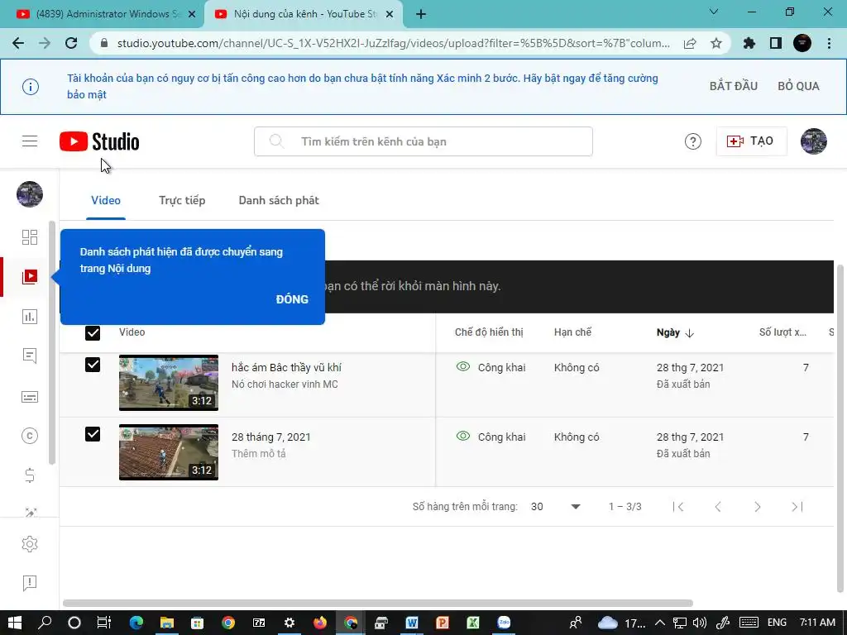The image size is (847, 635).
Task: Go back in browser history
Action: 18,43
